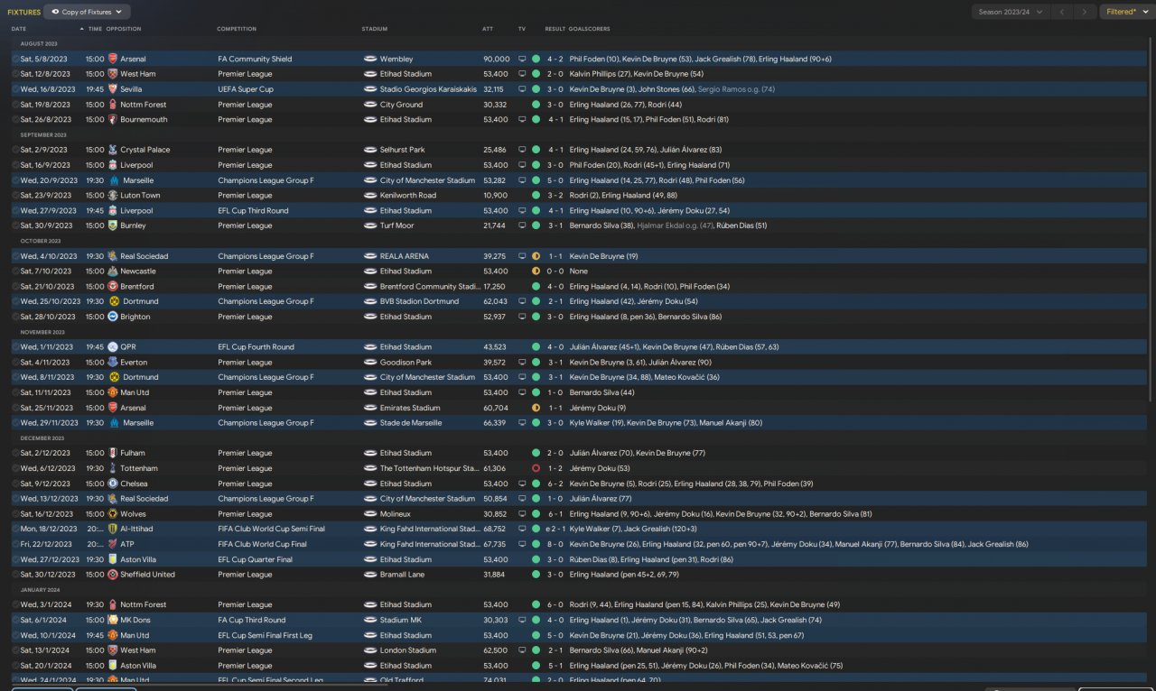The image size is (1156, 691).
Task: Open the Copy of Fixtures view dropdown
Action: pyautogui.click(x=87, y=12)
